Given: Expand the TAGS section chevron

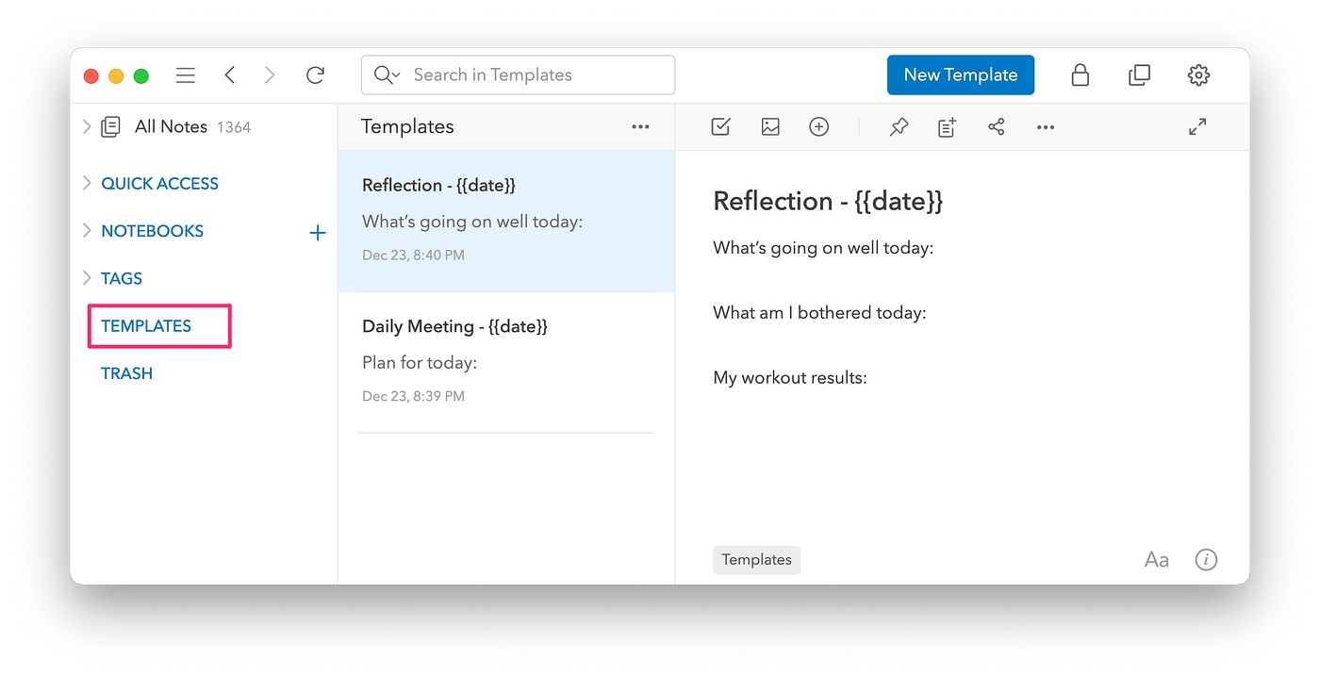Looking at the screenshot, I should pyautogui.click(x=87, y=277).
